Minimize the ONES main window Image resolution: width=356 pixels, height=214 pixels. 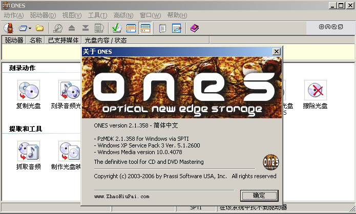(332, 6)
